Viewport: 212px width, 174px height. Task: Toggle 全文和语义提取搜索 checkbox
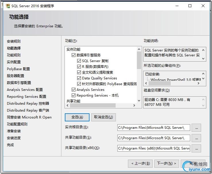pos(79,72)
